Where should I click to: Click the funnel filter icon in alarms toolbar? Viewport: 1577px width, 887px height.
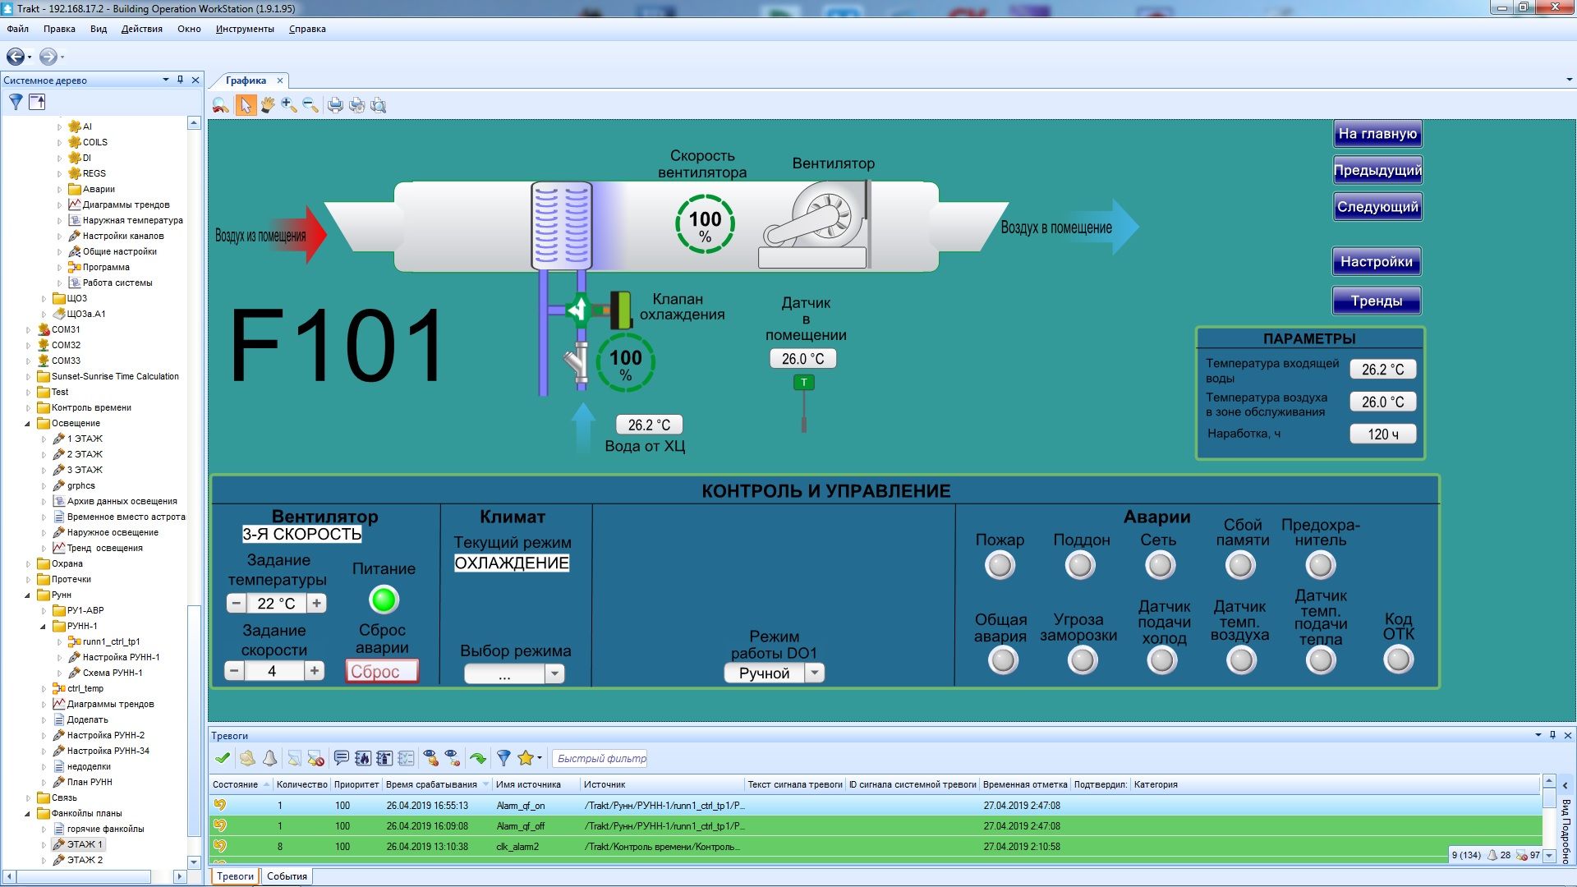click(503, 758)
